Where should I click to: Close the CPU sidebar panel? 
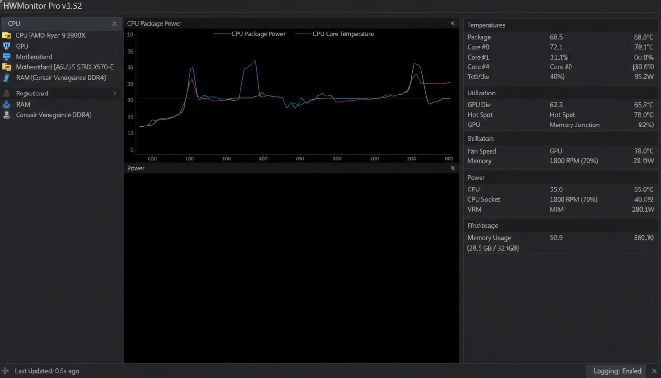(114, 23)
